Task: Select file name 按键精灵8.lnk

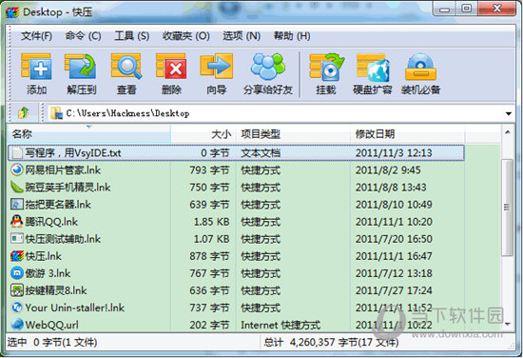Action: coord(56,290)
